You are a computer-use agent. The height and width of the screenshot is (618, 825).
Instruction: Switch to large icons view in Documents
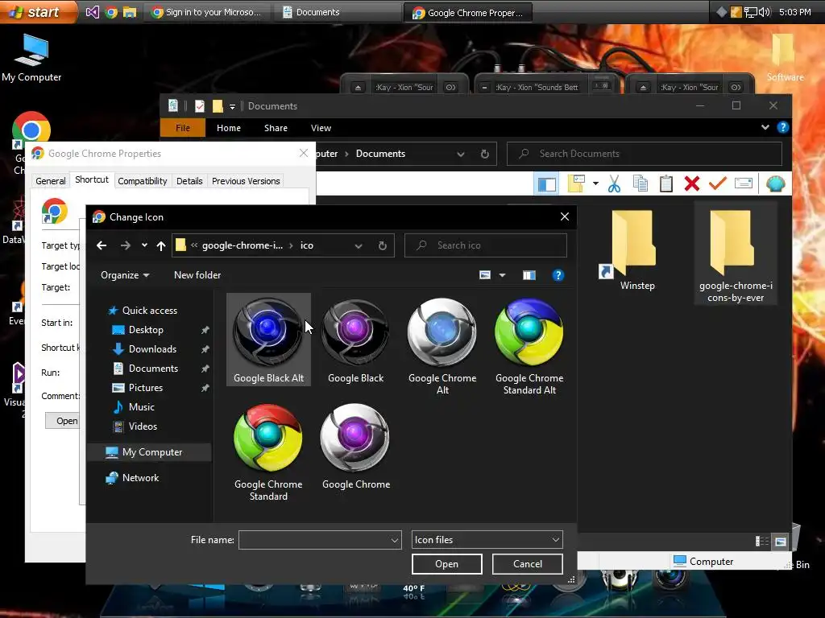780,542
